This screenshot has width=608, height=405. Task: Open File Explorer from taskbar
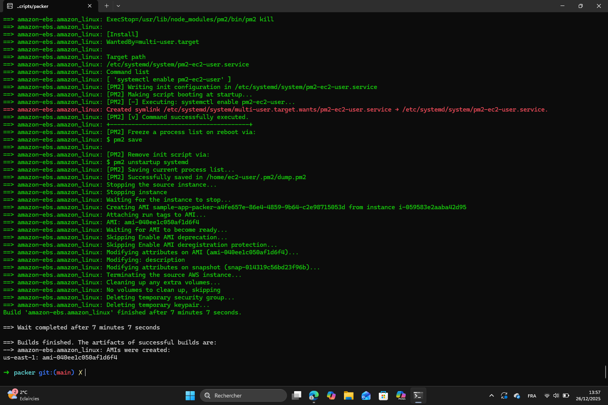(349, 396)
